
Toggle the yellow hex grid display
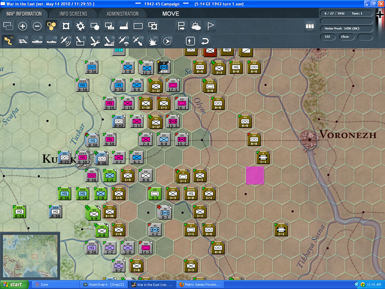tap(51, 26)
